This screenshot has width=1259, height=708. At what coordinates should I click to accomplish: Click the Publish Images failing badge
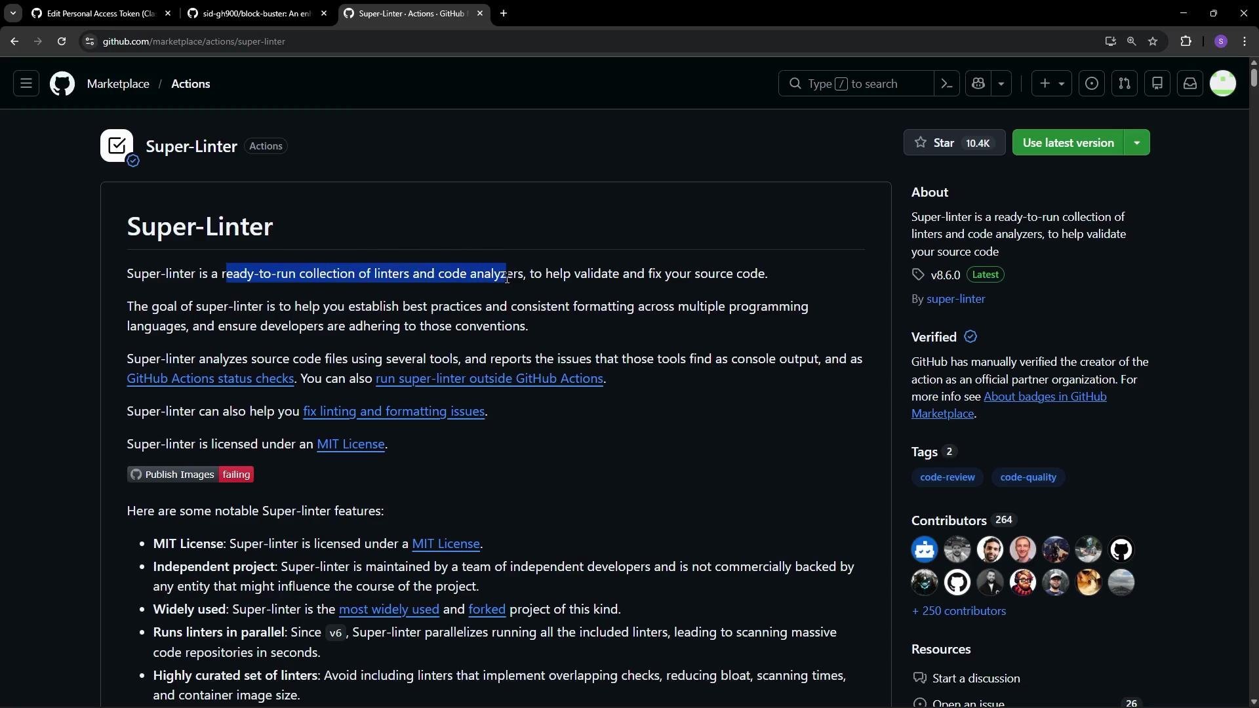pyautogui.click(x=190, y=475)
